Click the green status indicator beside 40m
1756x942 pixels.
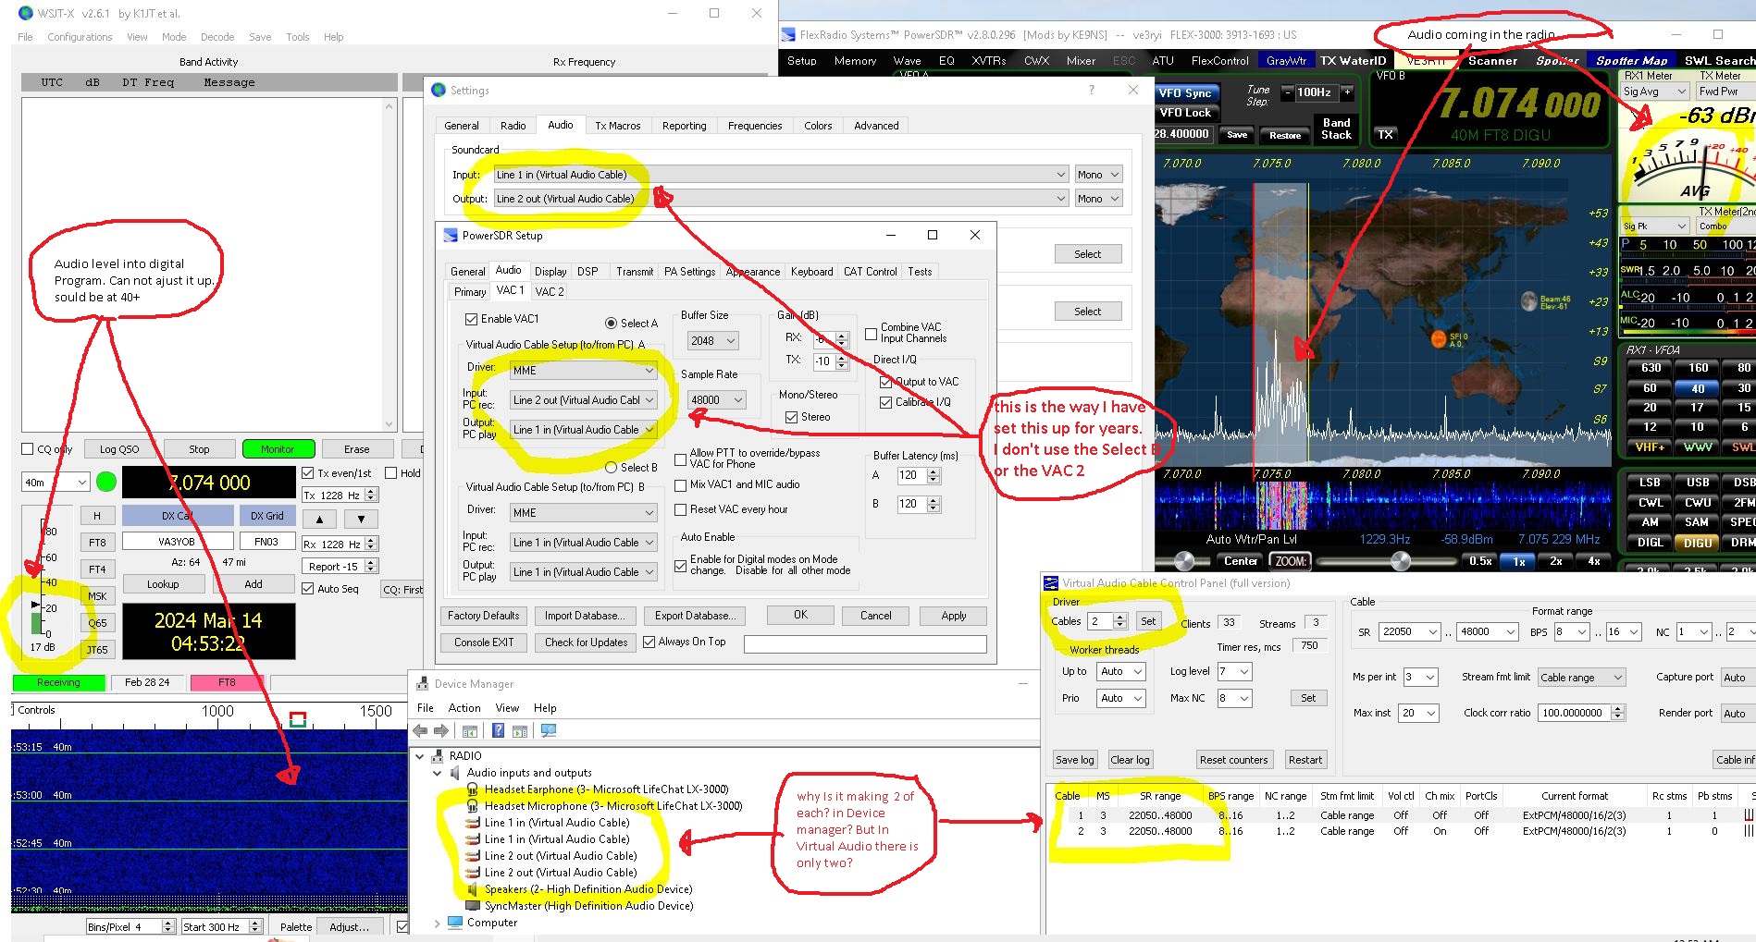click(106, 482)
